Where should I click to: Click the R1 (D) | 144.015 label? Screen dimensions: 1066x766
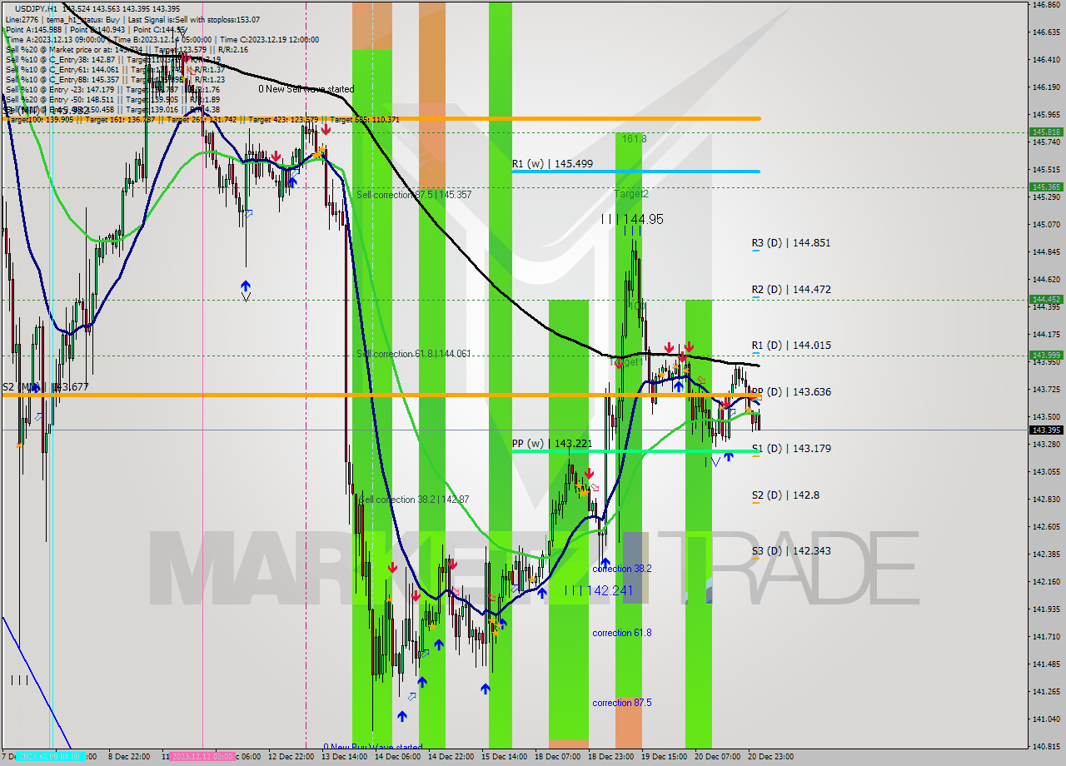click(x=791, y=346)
